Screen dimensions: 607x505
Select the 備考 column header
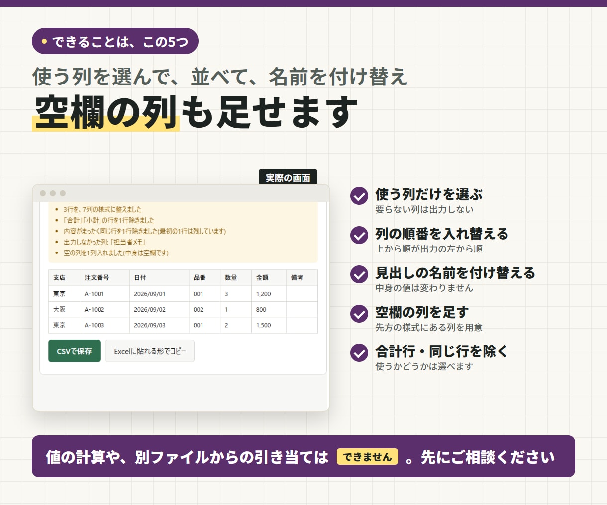point(302,277)
